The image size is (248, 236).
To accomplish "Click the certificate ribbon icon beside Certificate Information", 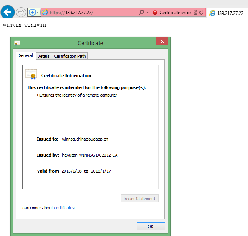I will coord(31,74).
